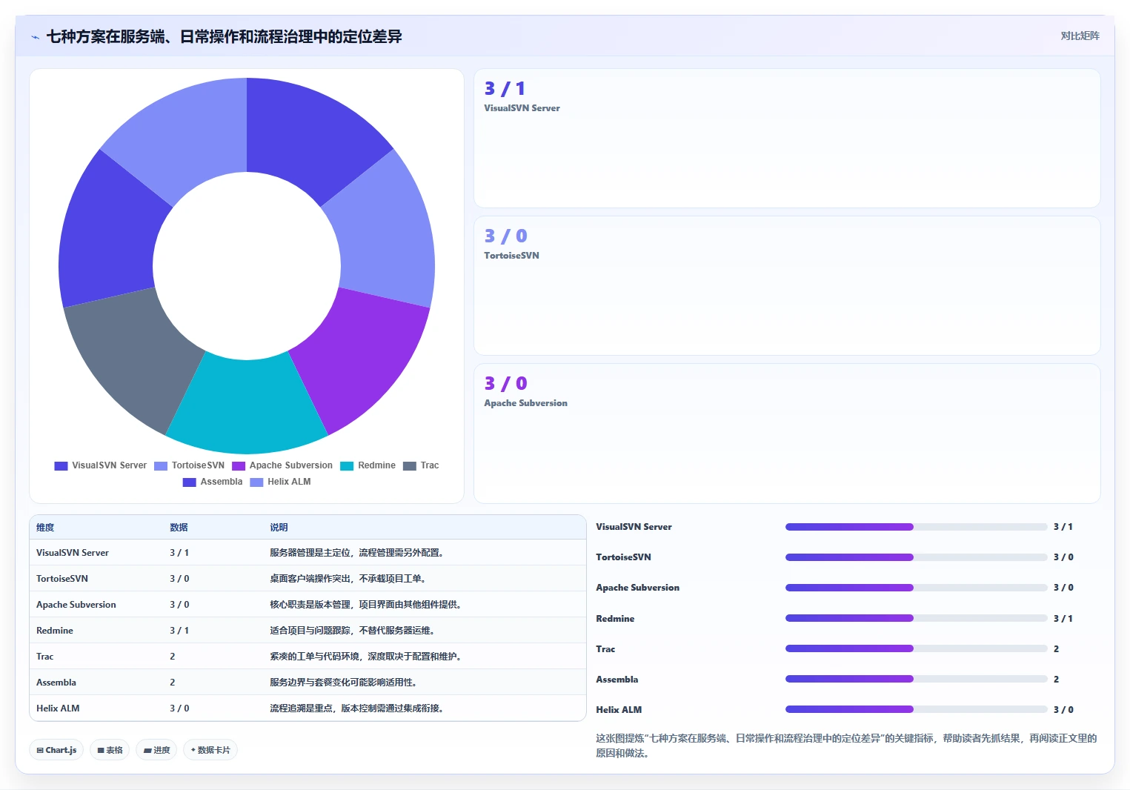Click the TortoiseSVN progress bar

(x=917, y=557)
